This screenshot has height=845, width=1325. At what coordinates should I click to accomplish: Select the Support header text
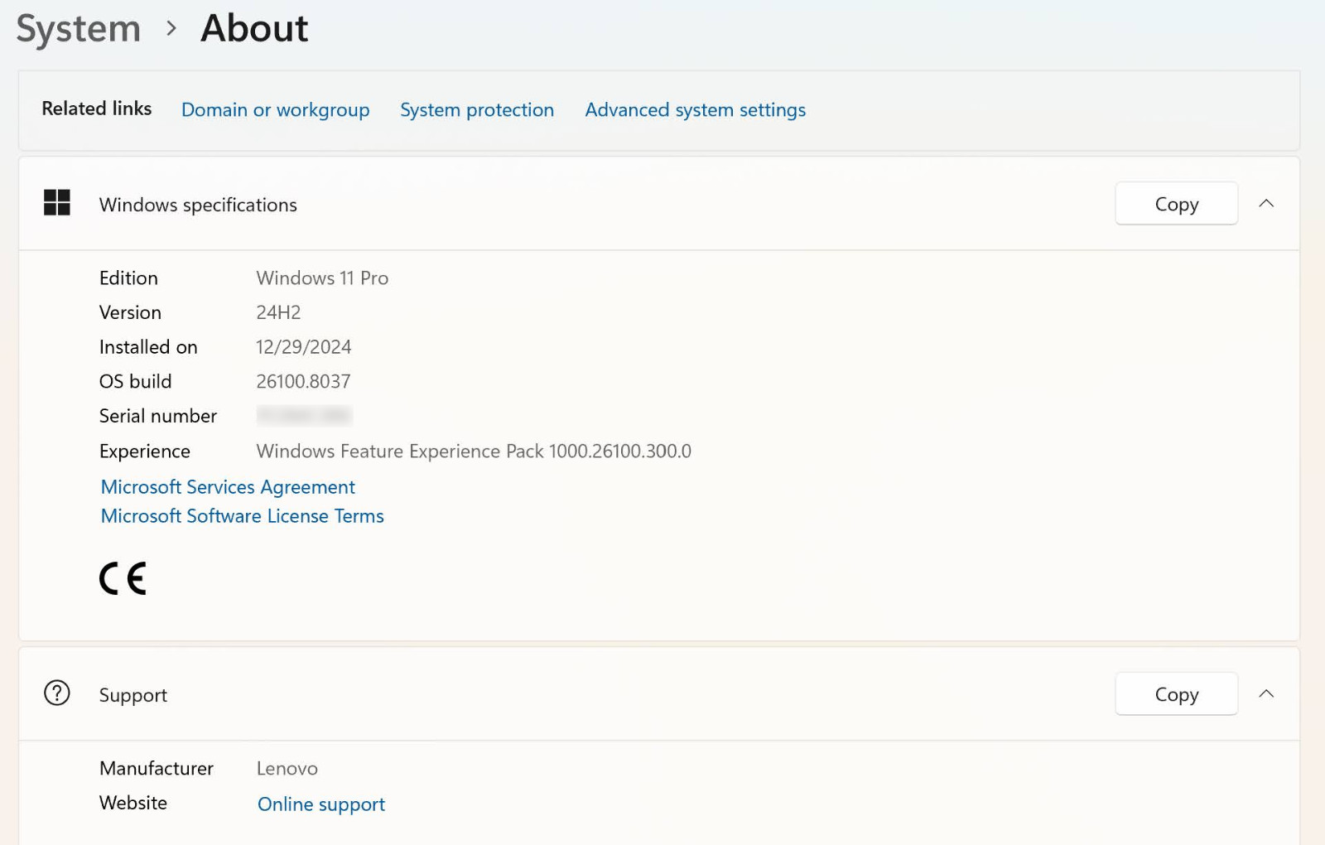133,695
